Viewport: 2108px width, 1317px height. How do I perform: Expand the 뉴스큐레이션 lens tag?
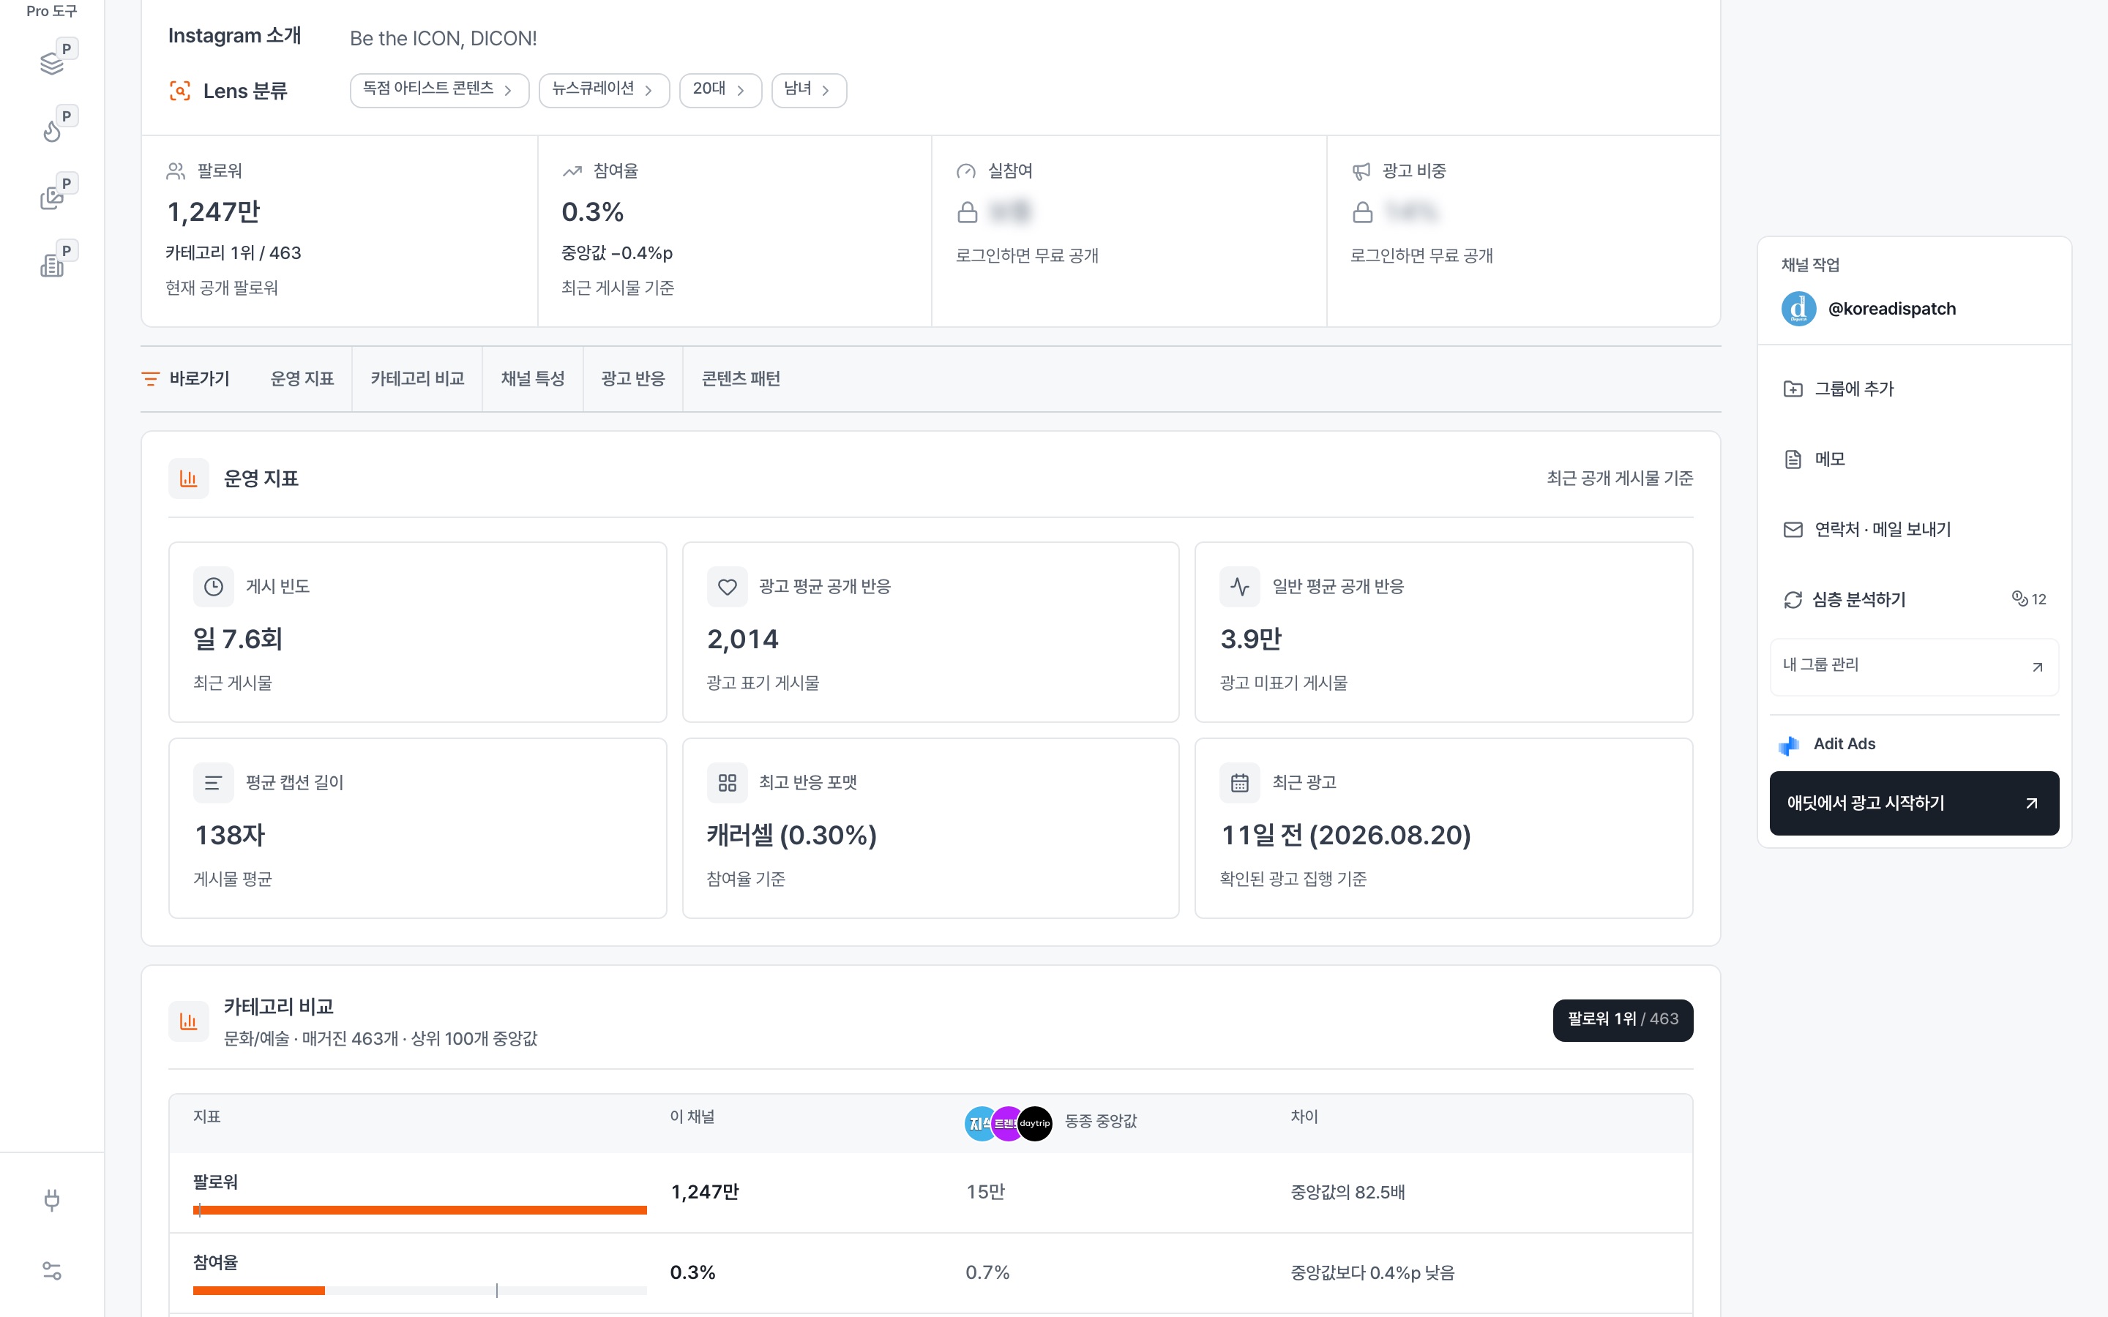click(604, 90)
